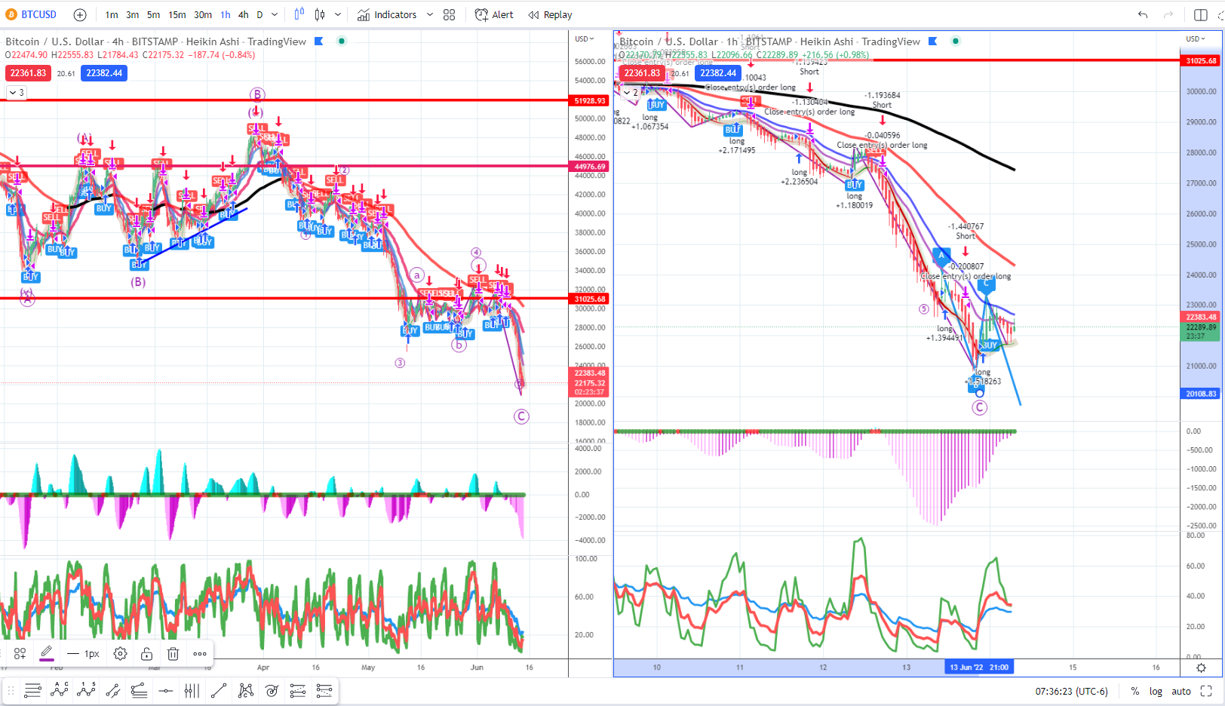1225x706 pixels.
Task: Toggle auto scale mode
Action: pos(1181,691)
